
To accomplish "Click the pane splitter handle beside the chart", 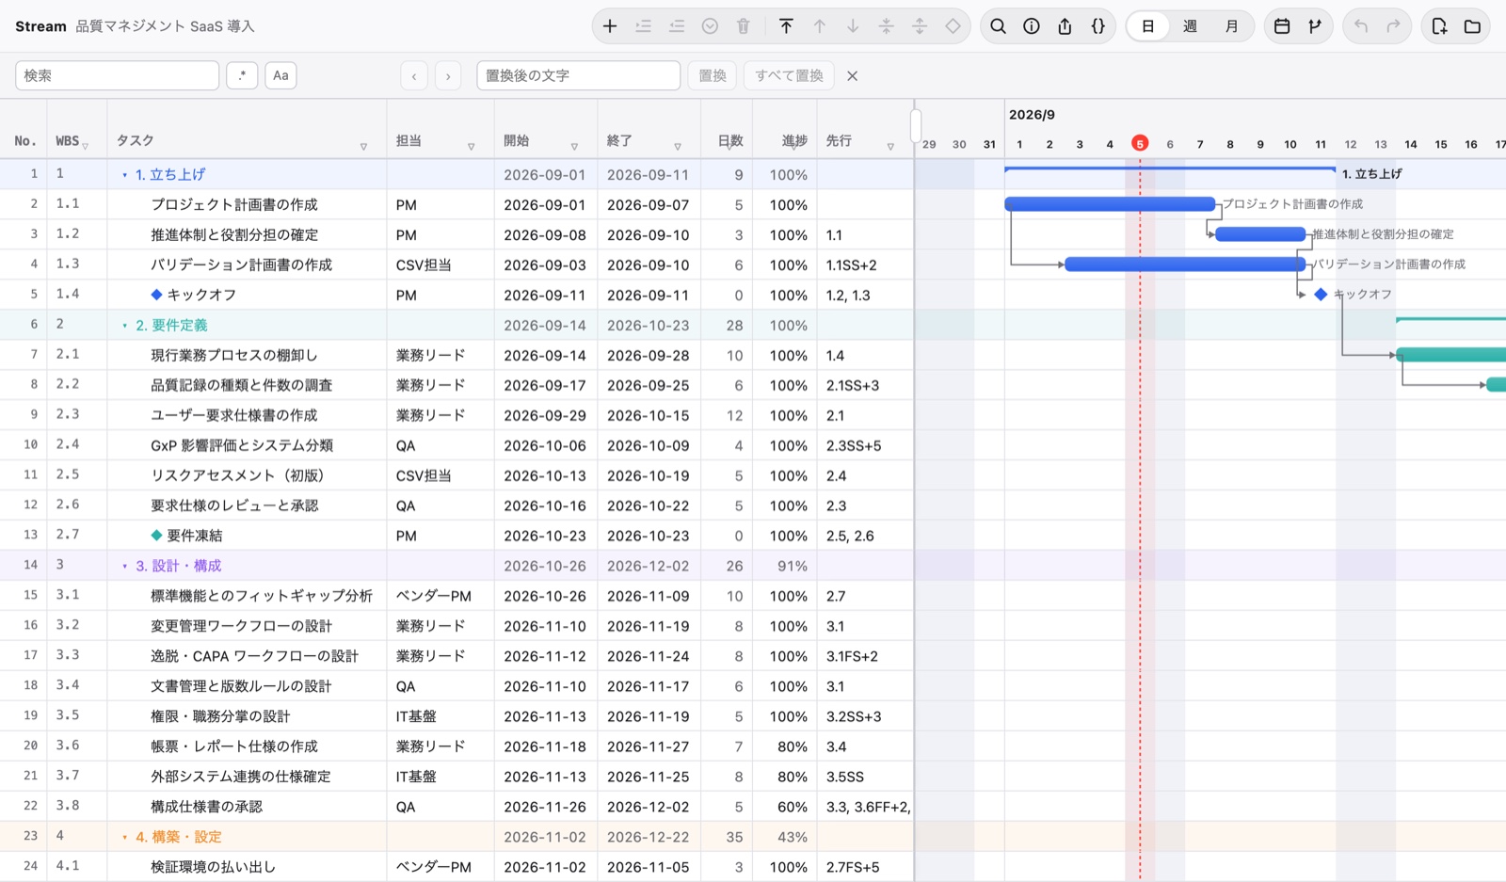I will [915, 126].
